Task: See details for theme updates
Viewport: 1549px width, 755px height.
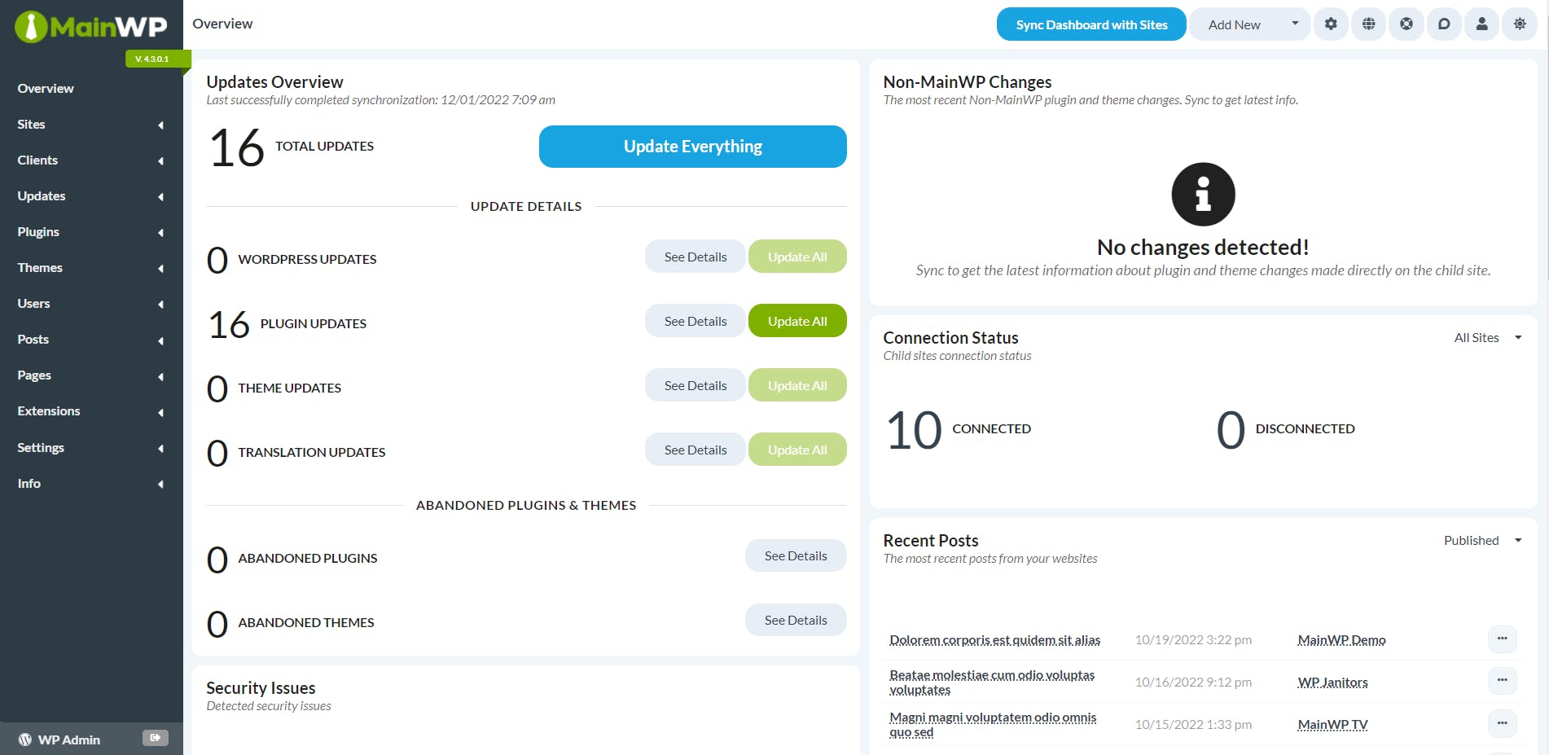Action: 696,385
